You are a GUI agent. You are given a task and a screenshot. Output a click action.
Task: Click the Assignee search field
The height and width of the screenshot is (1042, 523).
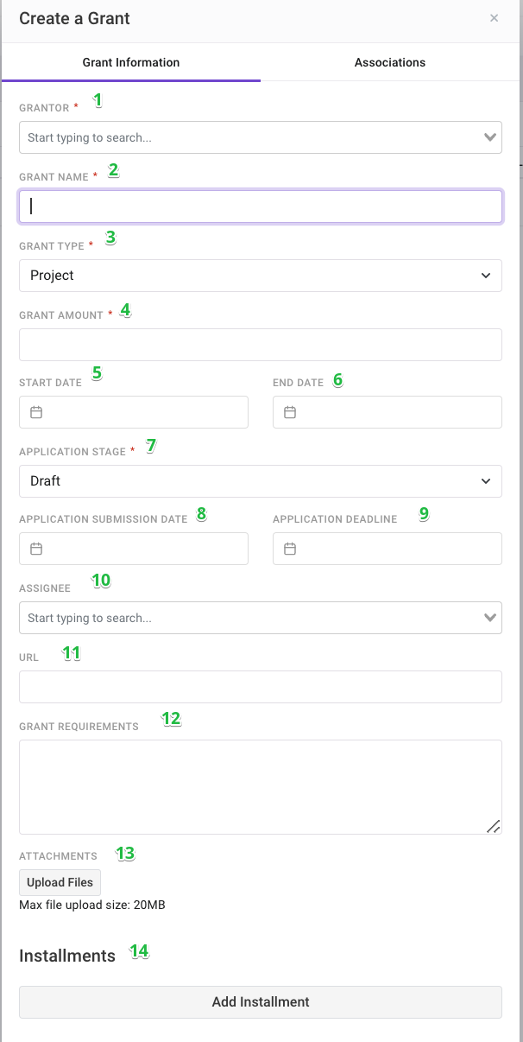(216, 618)
